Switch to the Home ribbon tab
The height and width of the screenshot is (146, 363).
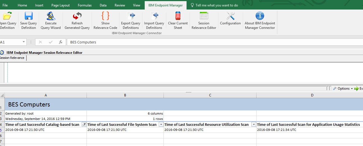22,5
